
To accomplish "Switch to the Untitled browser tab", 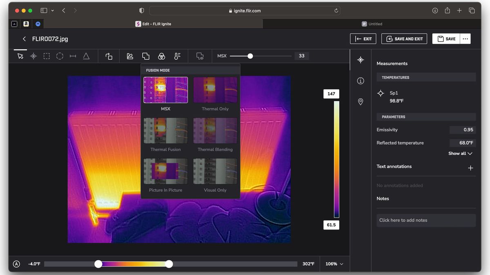I will point(372,24).
